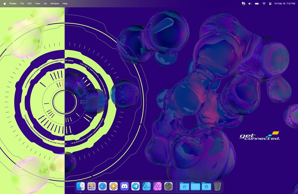Launch Affinity Designer from the Dock
Screen dimensions: 298x194
147,186
